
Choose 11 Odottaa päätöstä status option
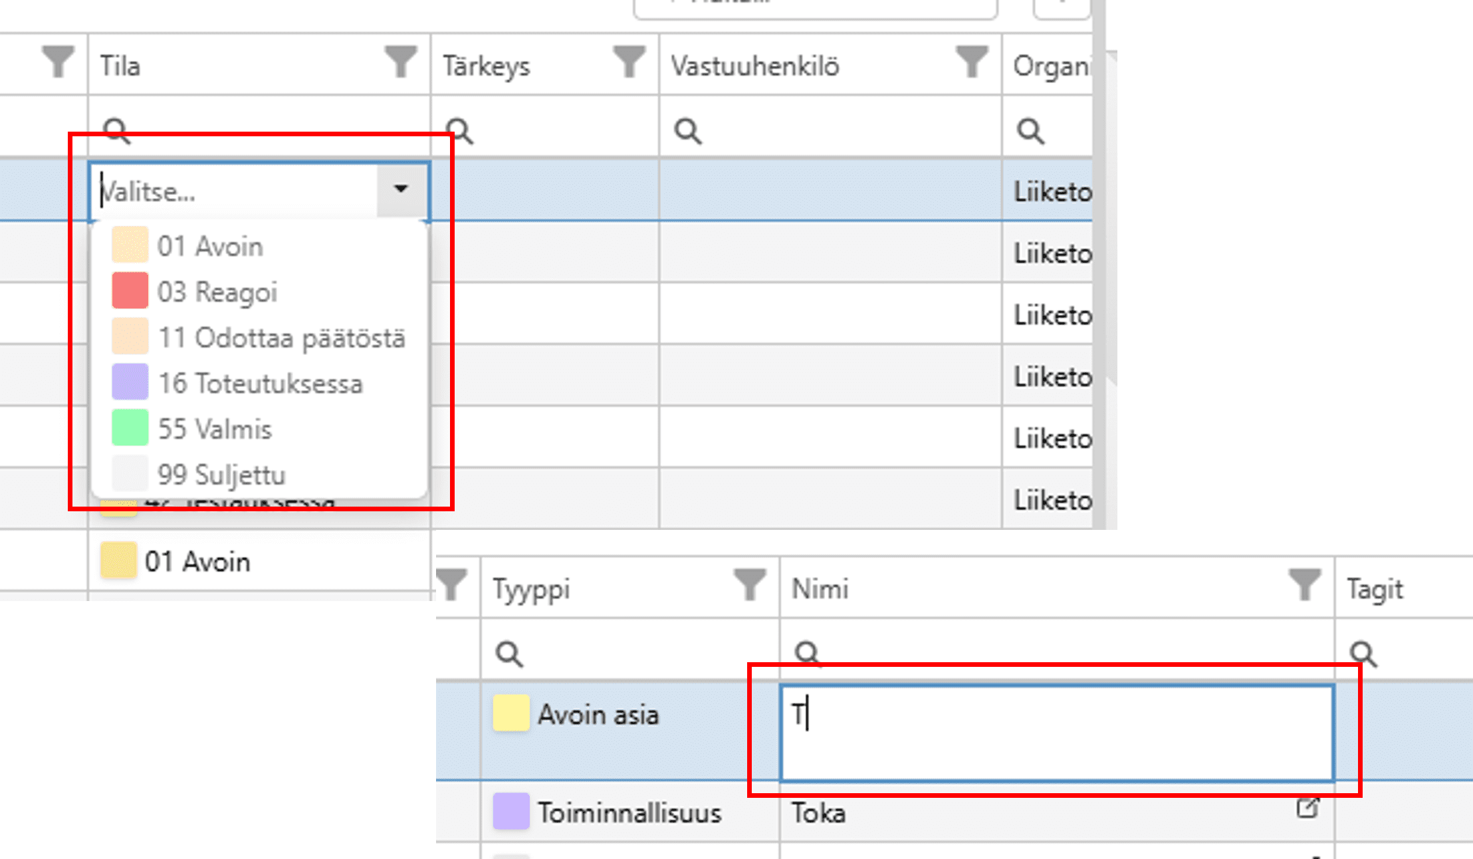(281, 338)
